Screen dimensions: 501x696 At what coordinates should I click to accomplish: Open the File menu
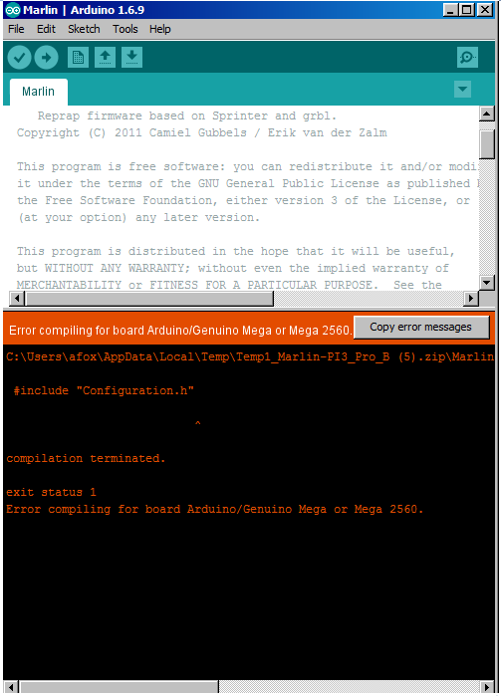tap(16, 29)
